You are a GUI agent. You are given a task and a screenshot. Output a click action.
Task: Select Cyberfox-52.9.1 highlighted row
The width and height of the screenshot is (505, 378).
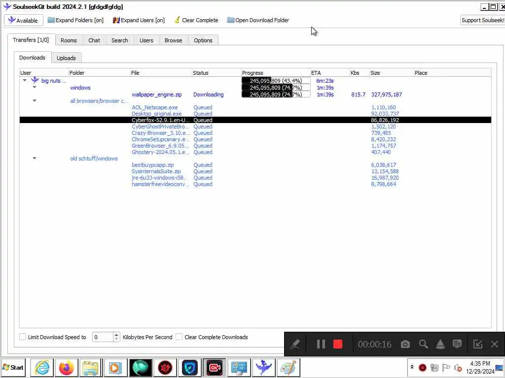tap(255, 120)
